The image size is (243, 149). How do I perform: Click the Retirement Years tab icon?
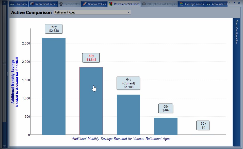coord(32,4)
